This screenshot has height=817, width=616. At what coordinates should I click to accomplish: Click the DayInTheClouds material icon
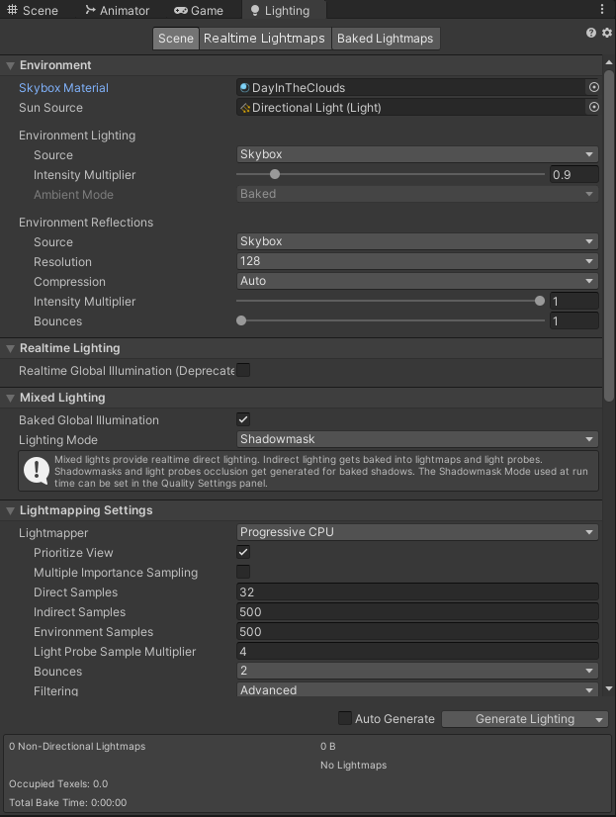(x=245, y=88)
